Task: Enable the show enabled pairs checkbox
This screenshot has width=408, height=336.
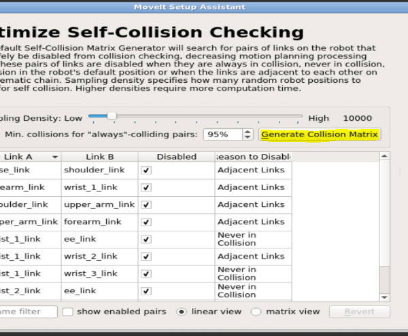Action: [68, 312]
